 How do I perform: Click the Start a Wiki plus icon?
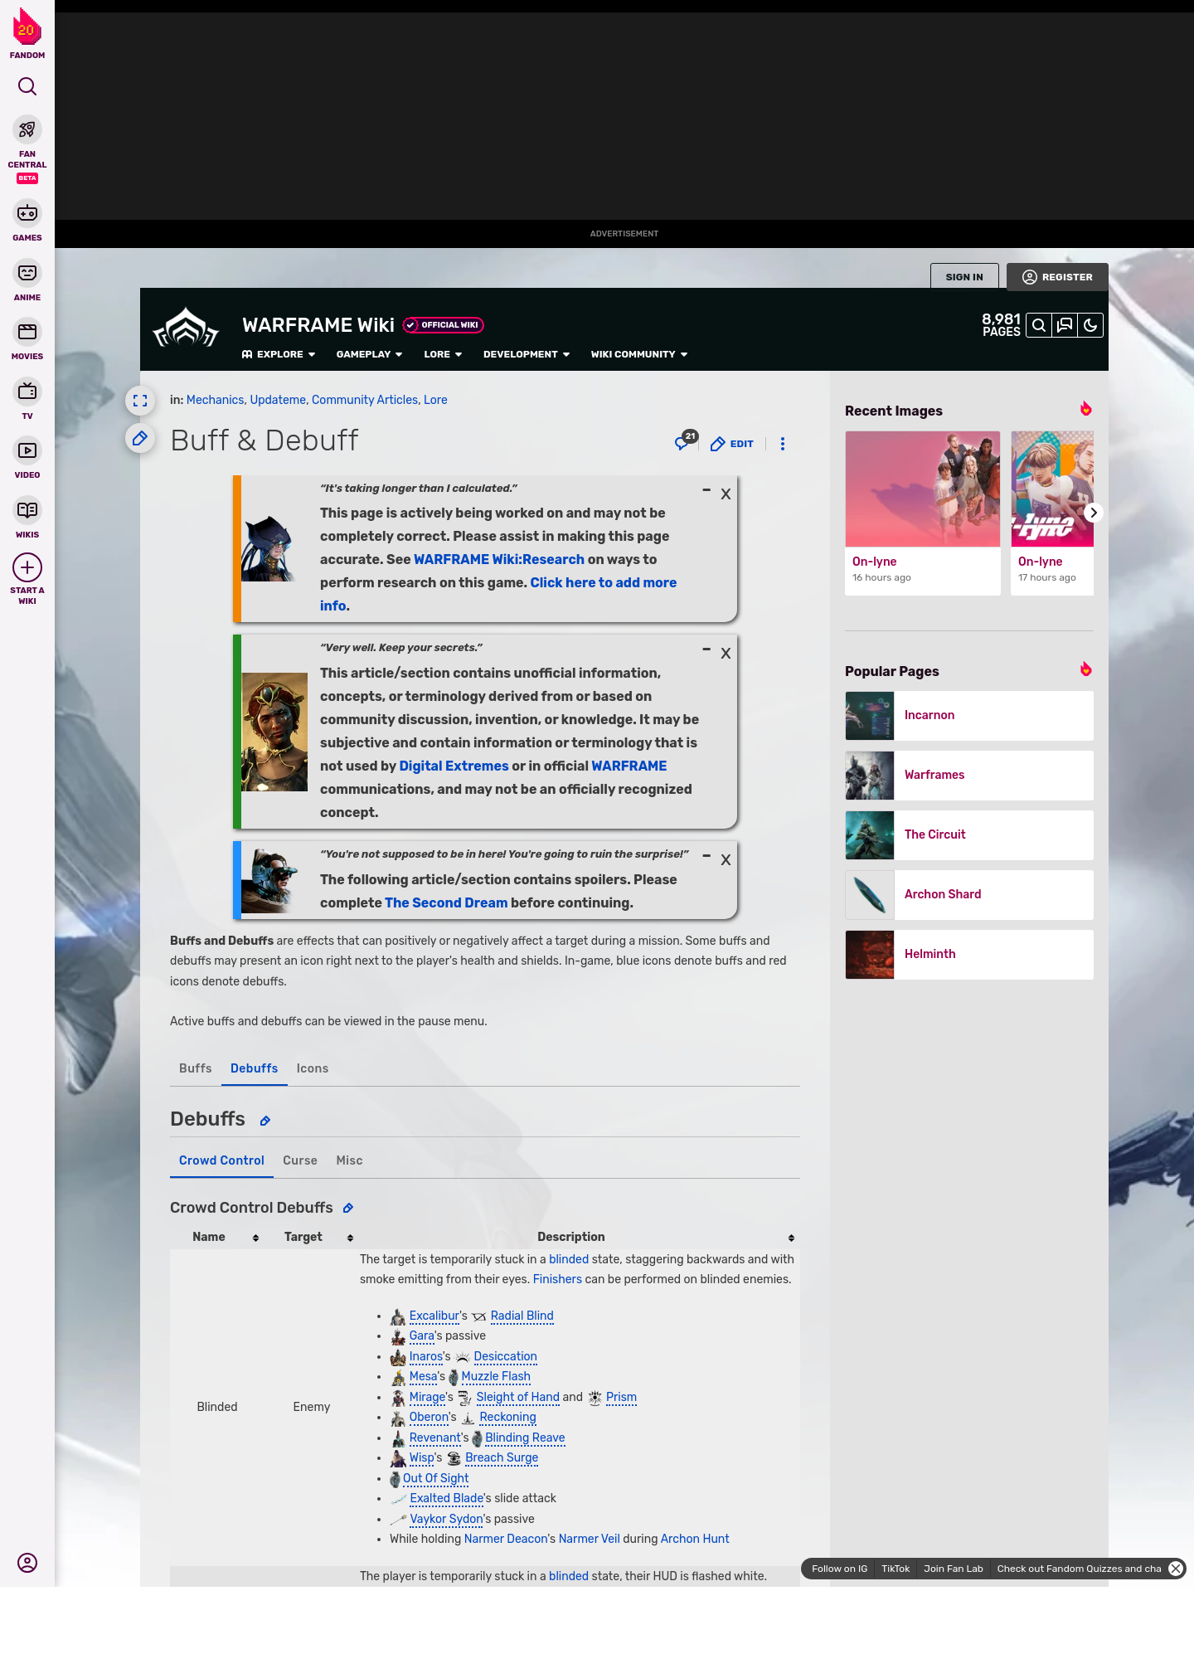pos(27,567)
